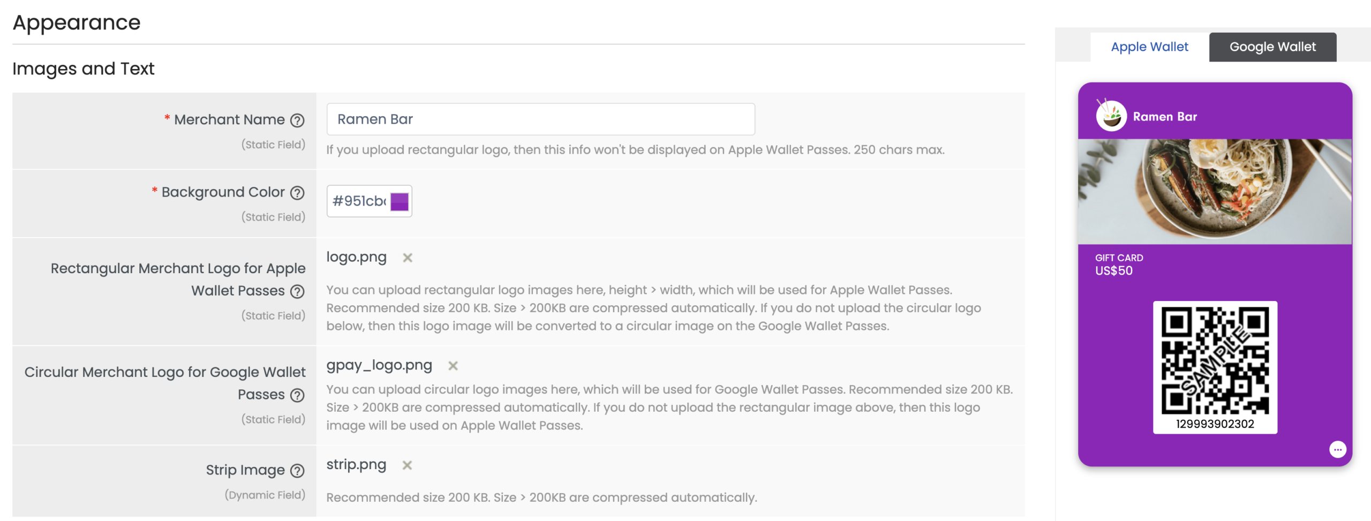
Task: Click the purple background color swatch
Action: pyautogui.click(x=400, y=202)
